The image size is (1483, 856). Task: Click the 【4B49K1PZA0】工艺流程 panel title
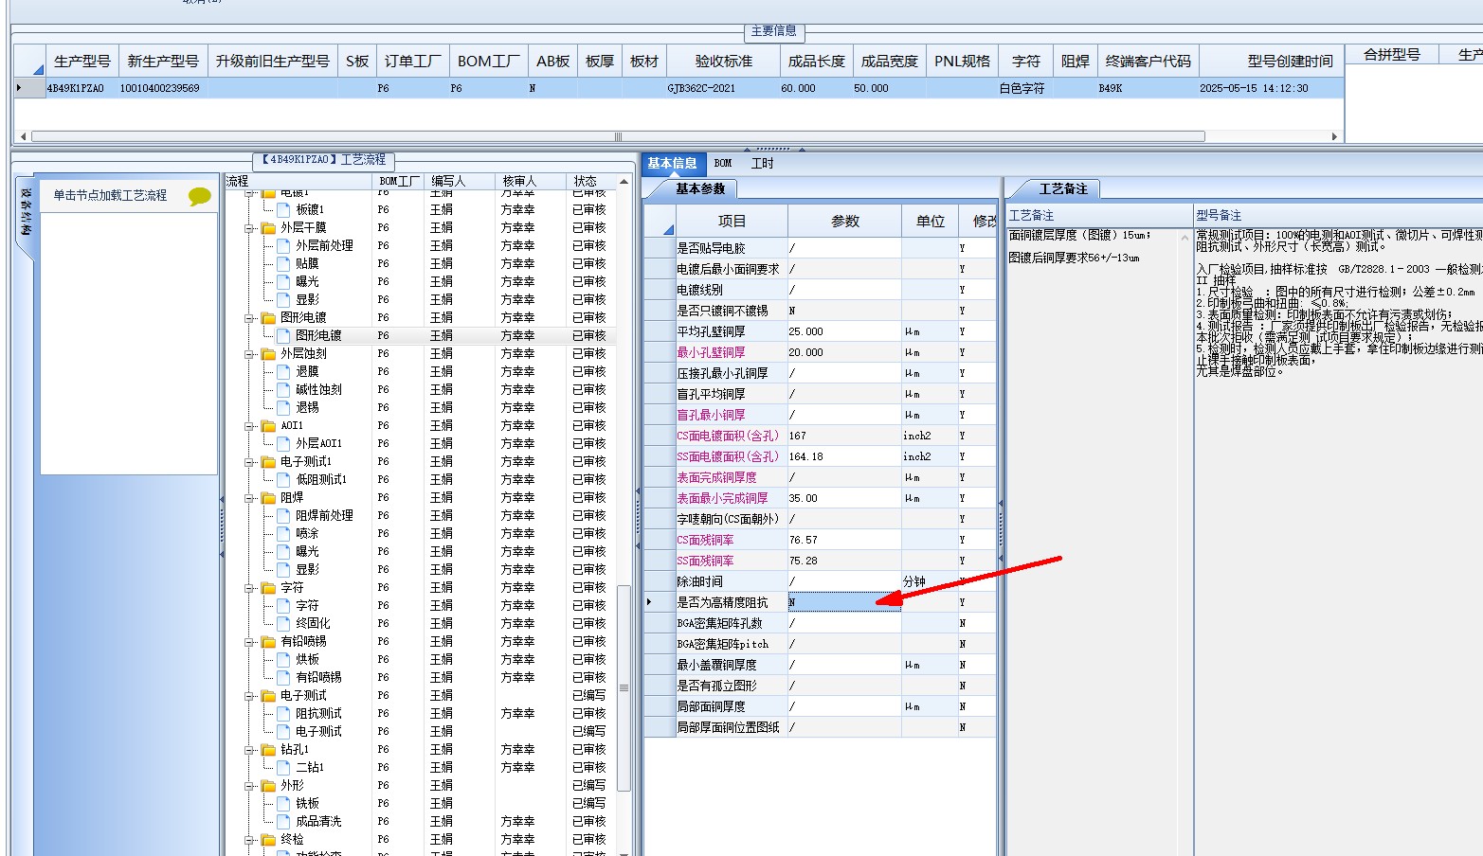[x=324, y=160]
